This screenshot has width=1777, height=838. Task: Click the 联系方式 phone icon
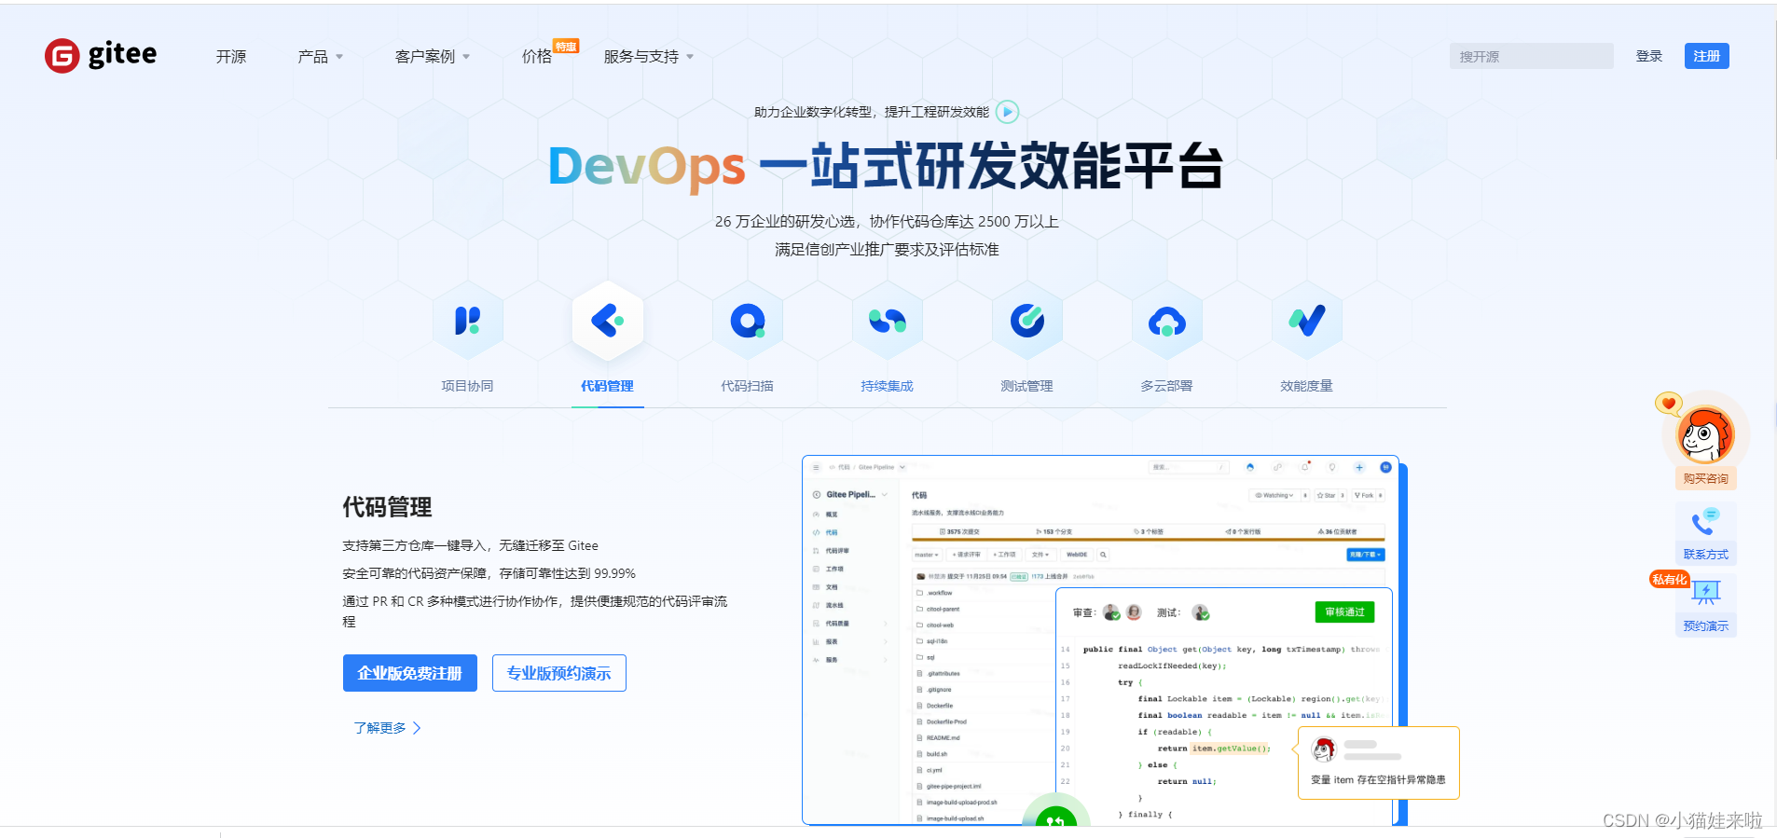[x=1705, y=522]
